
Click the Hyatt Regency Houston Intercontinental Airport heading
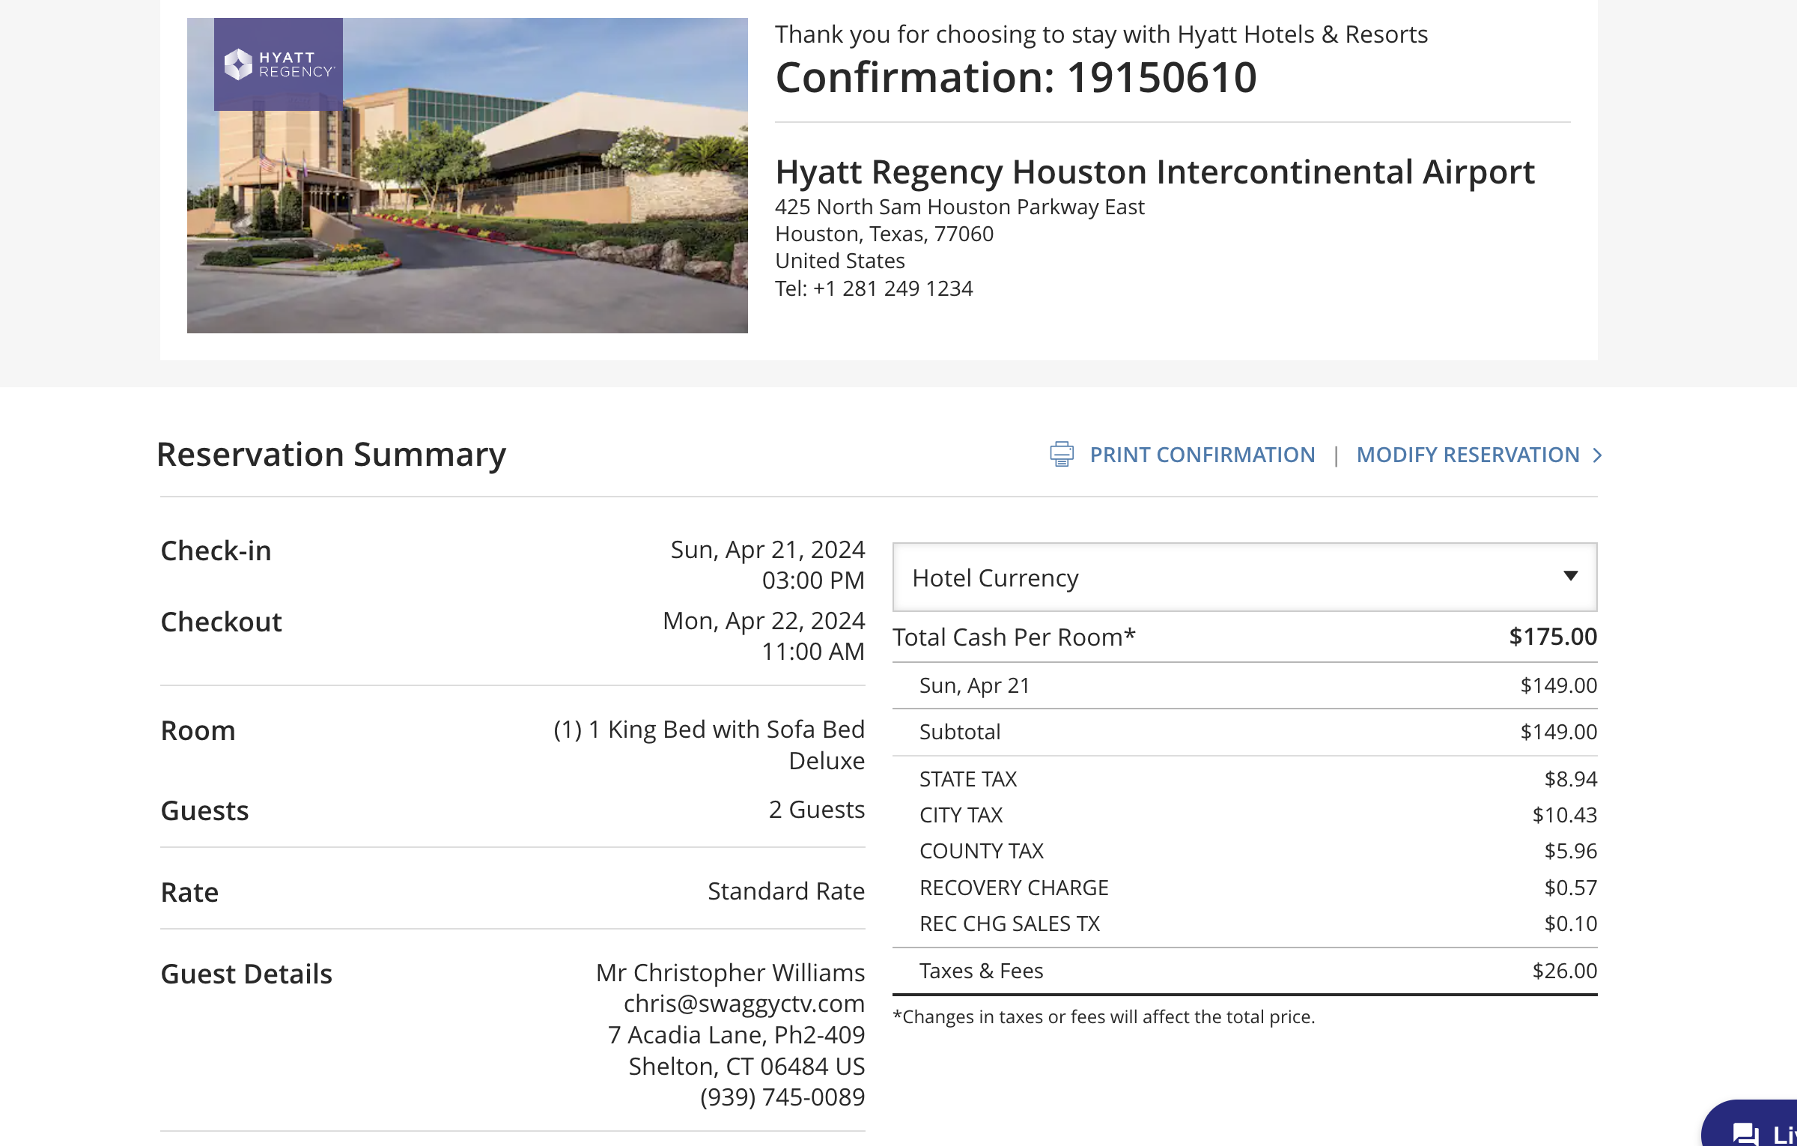1154,172
